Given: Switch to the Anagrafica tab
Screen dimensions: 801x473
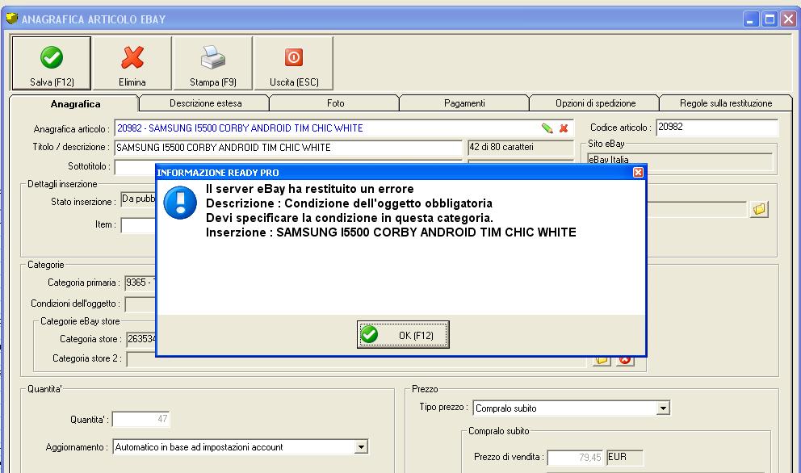Looking at the screenshot, I should point(74,103).
